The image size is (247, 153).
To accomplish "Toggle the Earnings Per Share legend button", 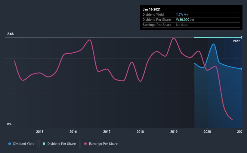I will (101, 144).
